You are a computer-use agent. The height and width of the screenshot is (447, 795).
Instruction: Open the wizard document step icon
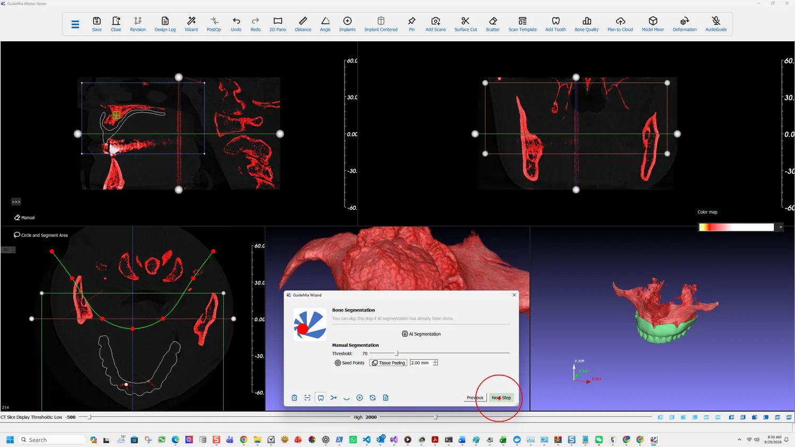click(x=386, y=398)
